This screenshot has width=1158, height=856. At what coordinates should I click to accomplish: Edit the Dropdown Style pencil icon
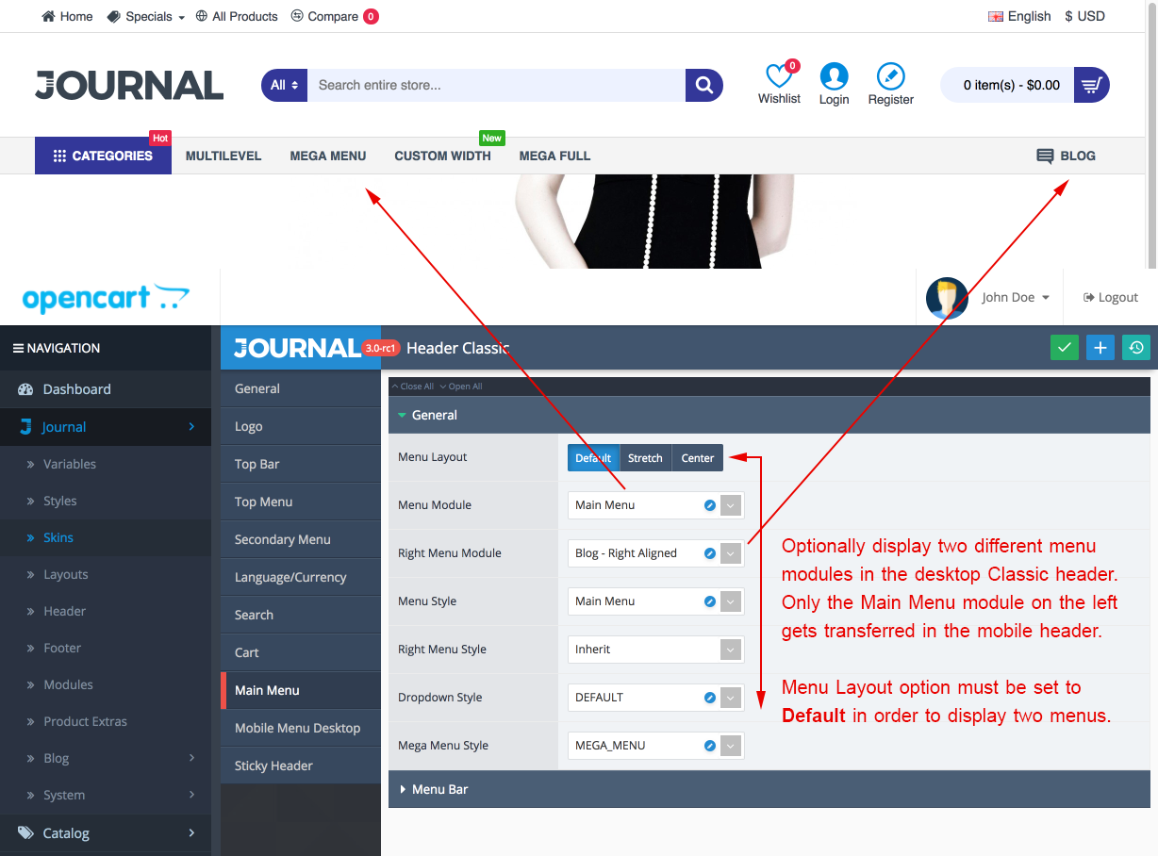[710, 698]
